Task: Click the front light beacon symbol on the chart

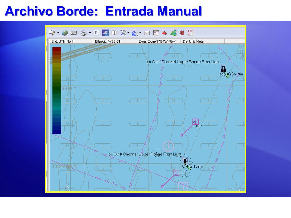Action: point(185,161)
